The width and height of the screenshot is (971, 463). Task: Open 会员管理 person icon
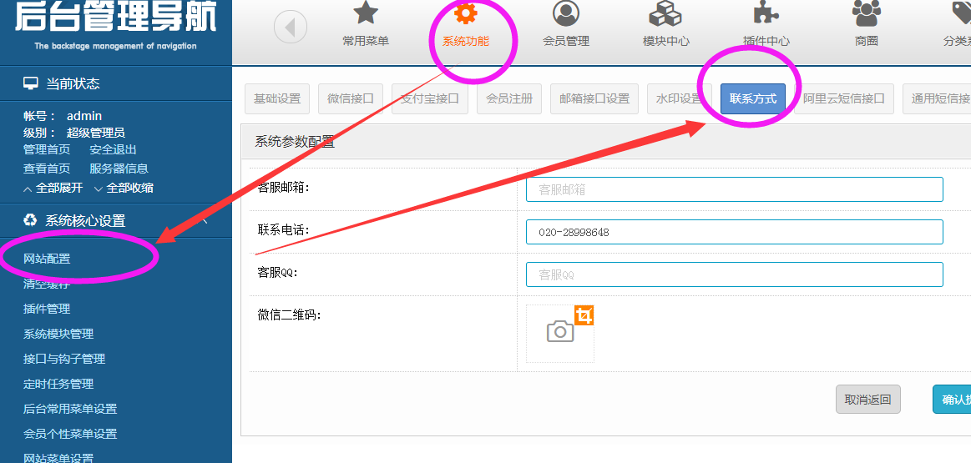click(566, 13)
